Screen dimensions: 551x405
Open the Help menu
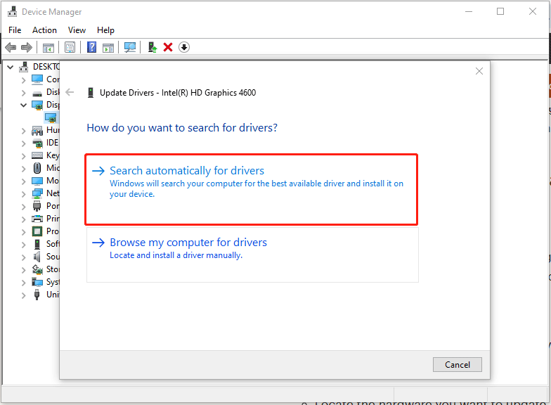click(x=105, y=30)
